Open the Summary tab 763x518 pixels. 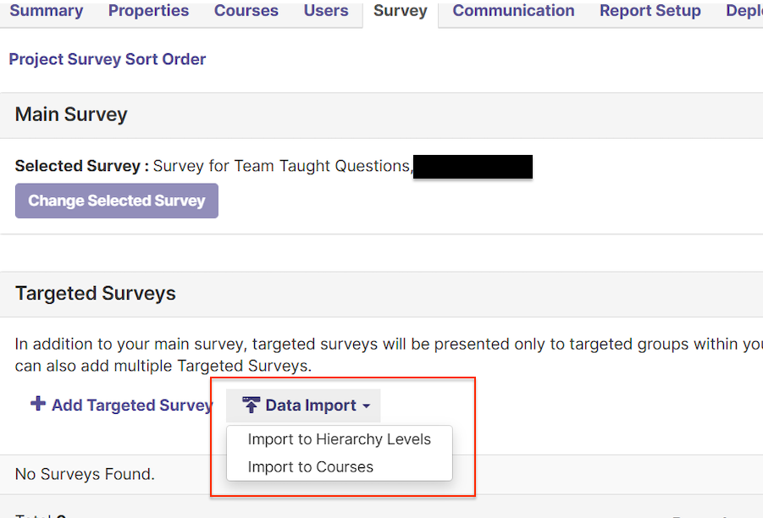(x=47, y=11)
